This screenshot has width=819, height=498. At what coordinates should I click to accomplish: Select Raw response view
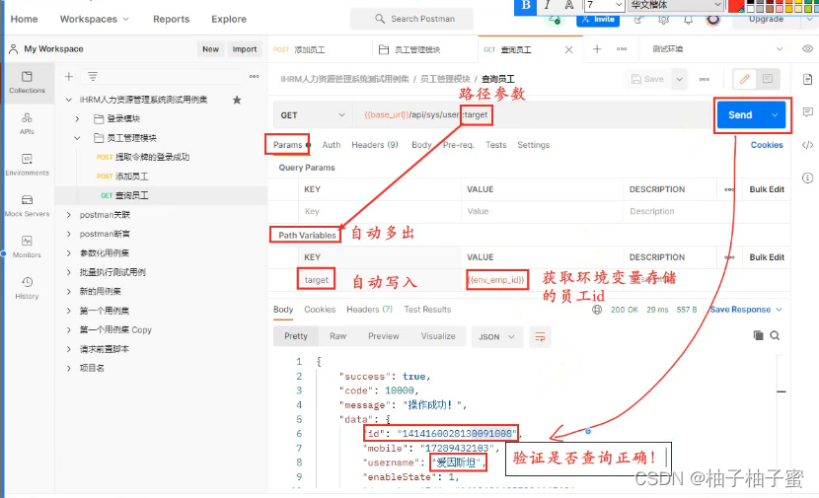tap(337, 336)
